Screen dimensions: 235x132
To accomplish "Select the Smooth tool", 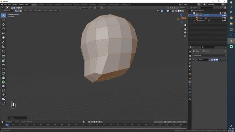I will point(3,86).
